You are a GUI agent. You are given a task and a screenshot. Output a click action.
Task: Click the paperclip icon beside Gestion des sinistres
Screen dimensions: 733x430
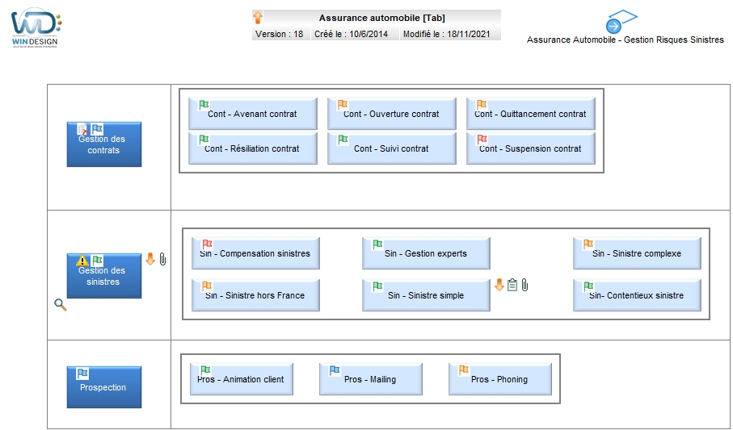[162, 259]
